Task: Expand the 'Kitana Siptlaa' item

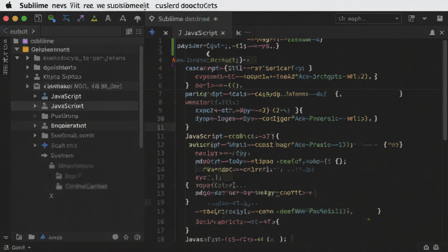Action: point(28,77)
